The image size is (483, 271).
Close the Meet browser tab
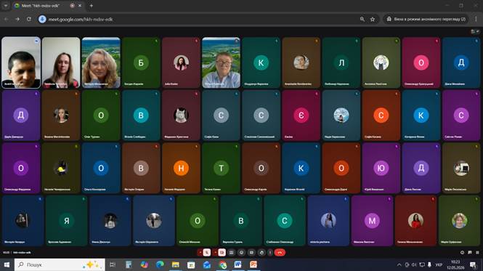click(x=80, y=6)
